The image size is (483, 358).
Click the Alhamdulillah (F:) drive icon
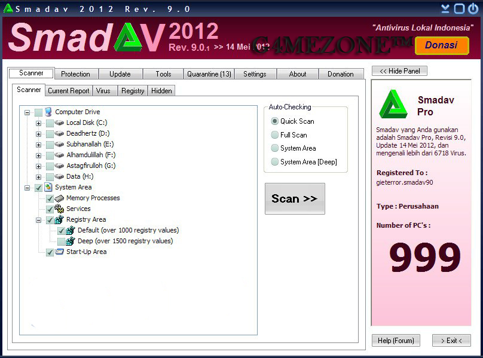point(59,155)
